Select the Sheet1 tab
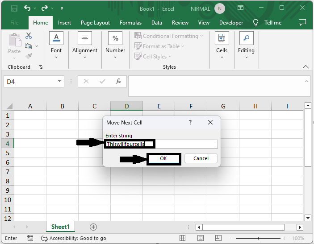 (60, 227)
